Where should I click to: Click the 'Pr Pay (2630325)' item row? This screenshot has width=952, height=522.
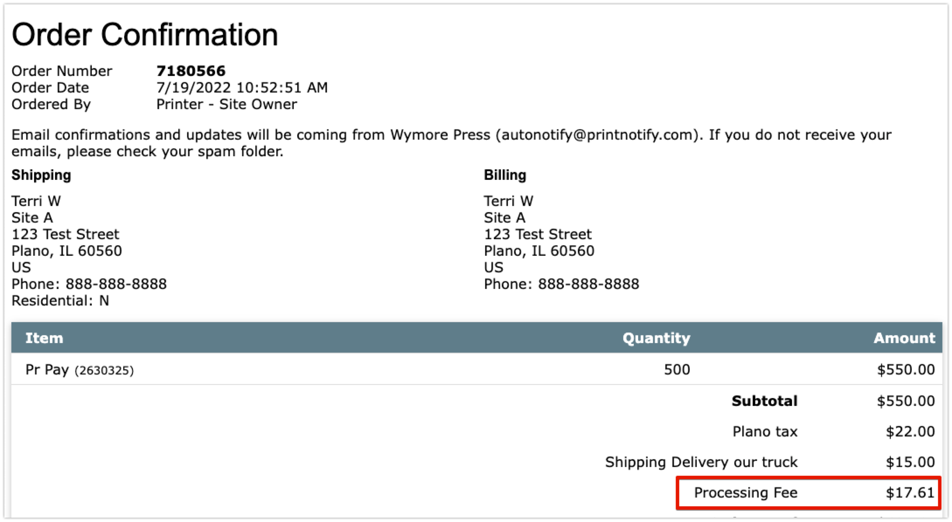click(477, 369)
